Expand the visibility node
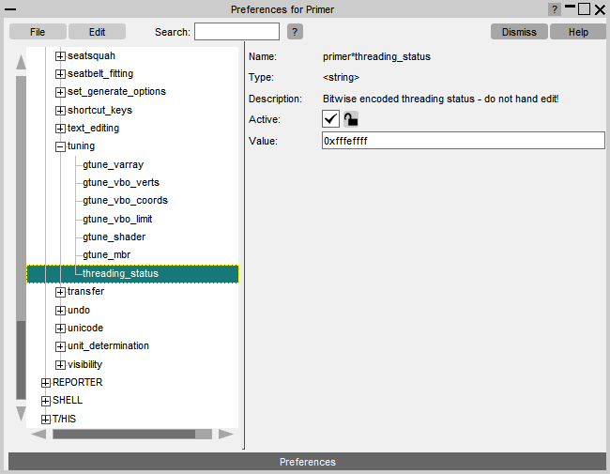The height and width of the screenshot is (474, 610). pos(60,365)
